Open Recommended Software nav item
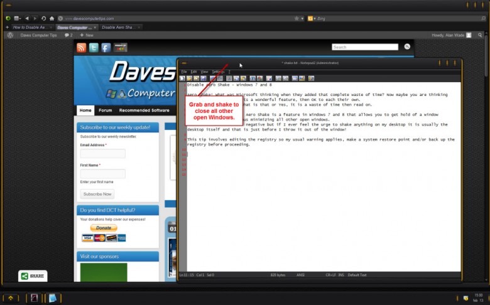 pos(144,110)
